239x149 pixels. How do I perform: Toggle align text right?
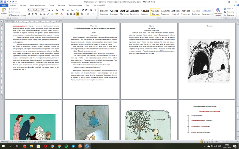[74, 14]
